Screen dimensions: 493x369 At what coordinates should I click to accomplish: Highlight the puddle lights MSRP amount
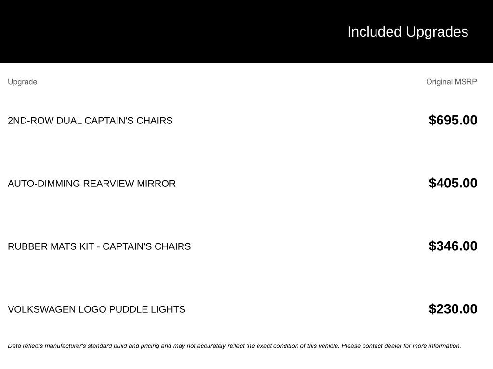(453, 309)
